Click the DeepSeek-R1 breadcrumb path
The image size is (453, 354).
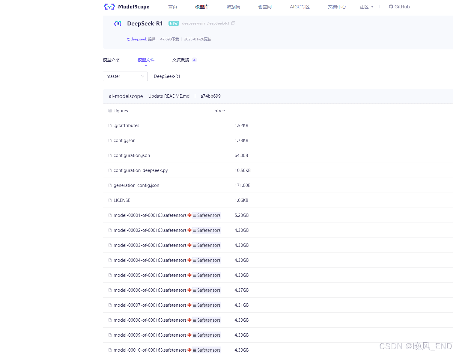click(x=167, y=76)
